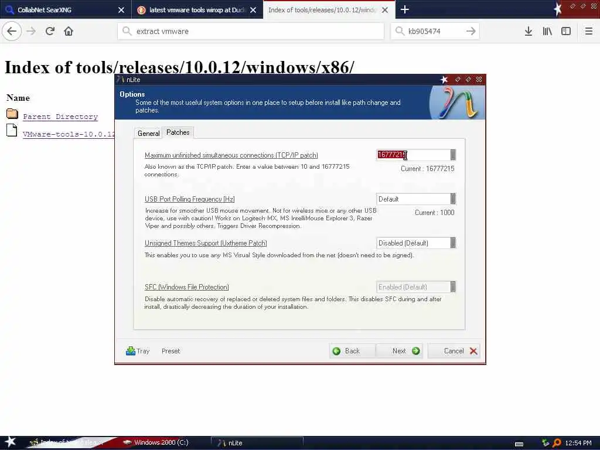The height and width of the screenshot is (450, 600).
Task: Click the Parent Directory folder icon
Action: (x=12, y=114)
